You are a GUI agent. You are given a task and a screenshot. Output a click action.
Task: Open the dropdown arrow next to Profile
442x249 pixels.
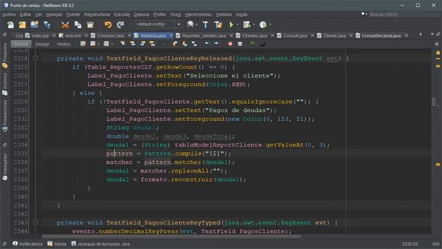pyautogui.click(x=270, y=25)
